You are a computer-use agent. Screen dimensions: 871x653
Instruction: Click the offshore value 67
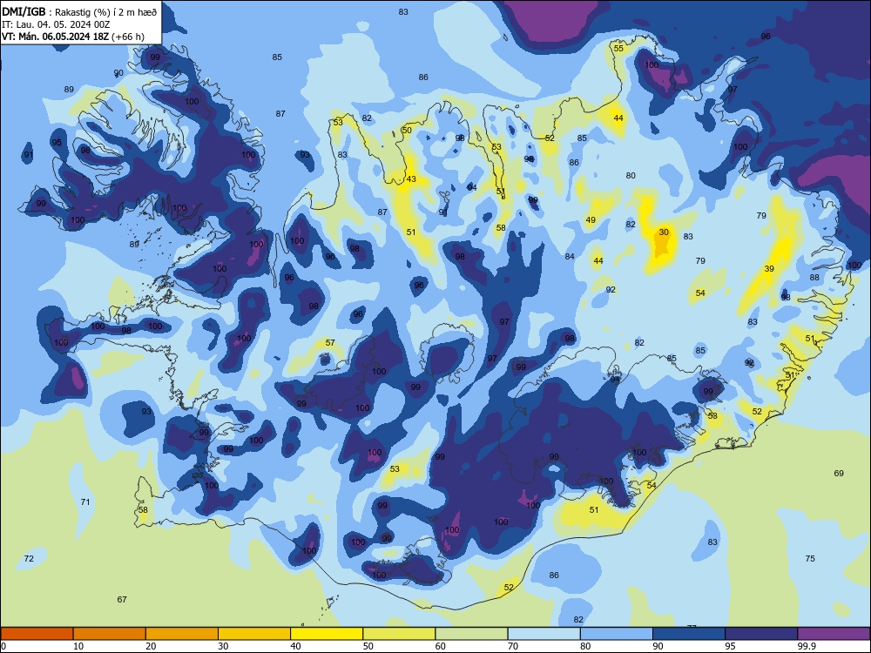pos(122,599)
